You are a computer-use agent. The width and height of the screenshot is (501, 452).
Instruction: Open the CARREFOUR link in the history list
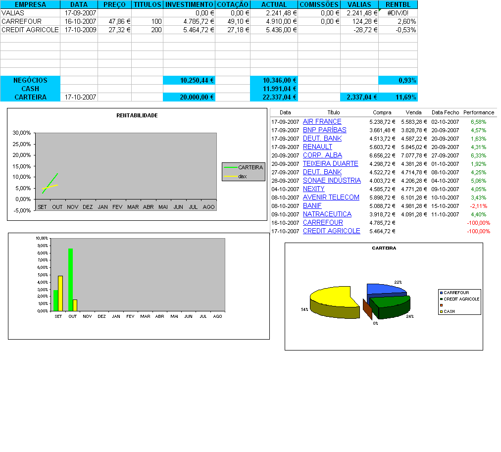(323, 223)
